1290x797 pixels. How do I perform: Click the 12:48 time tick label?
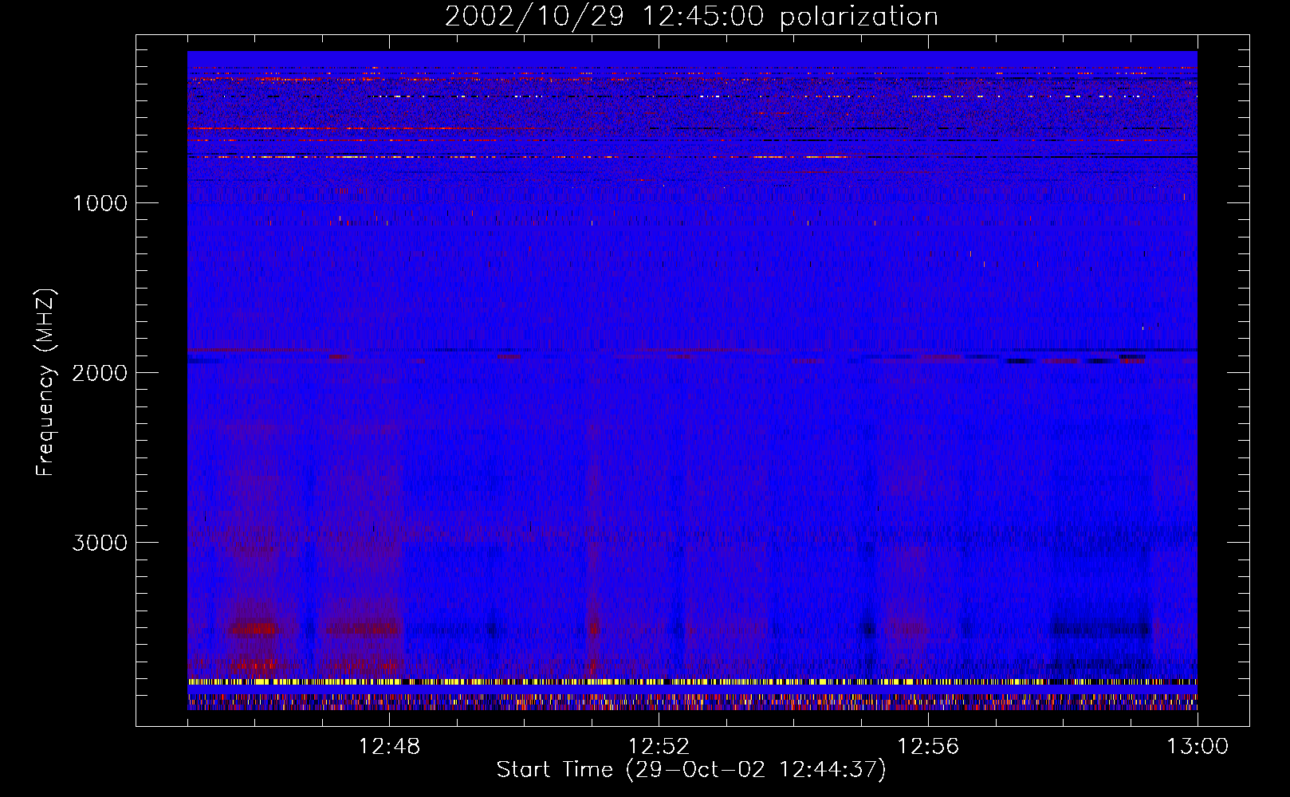click(x=389, y=747)
